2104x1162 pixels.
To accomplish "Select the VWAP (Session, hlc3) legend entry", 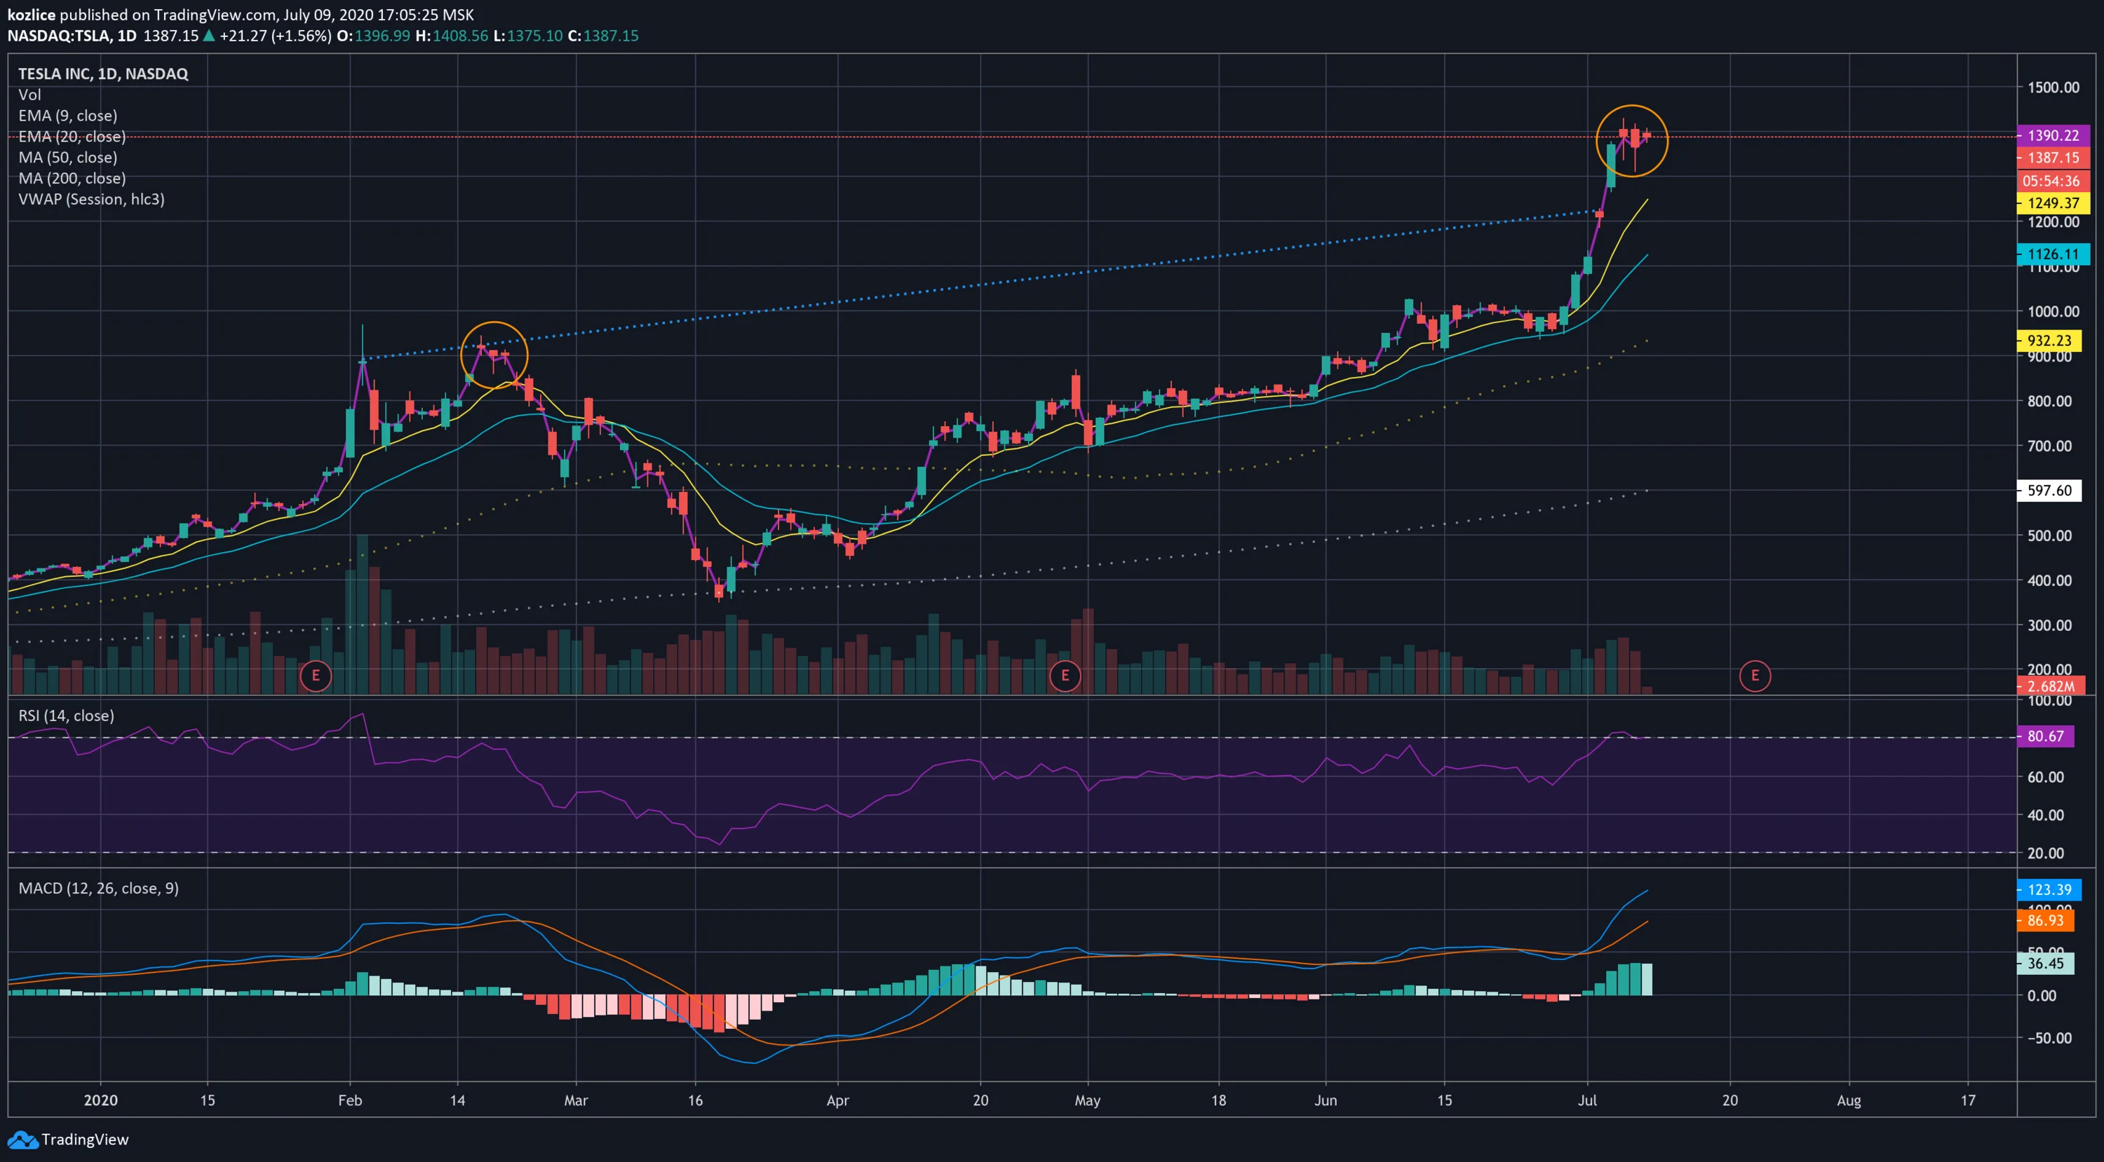I will (91, 199).
